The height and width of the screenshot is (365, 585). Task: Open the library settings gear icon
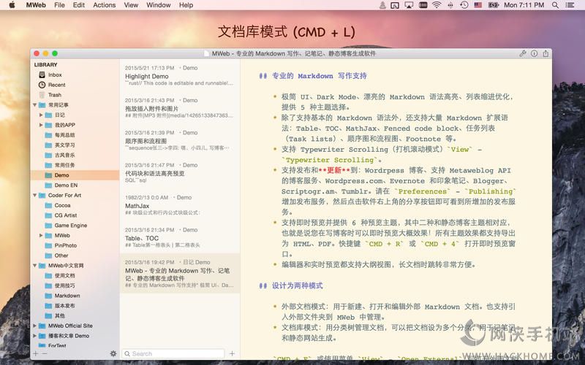point(113,353)
